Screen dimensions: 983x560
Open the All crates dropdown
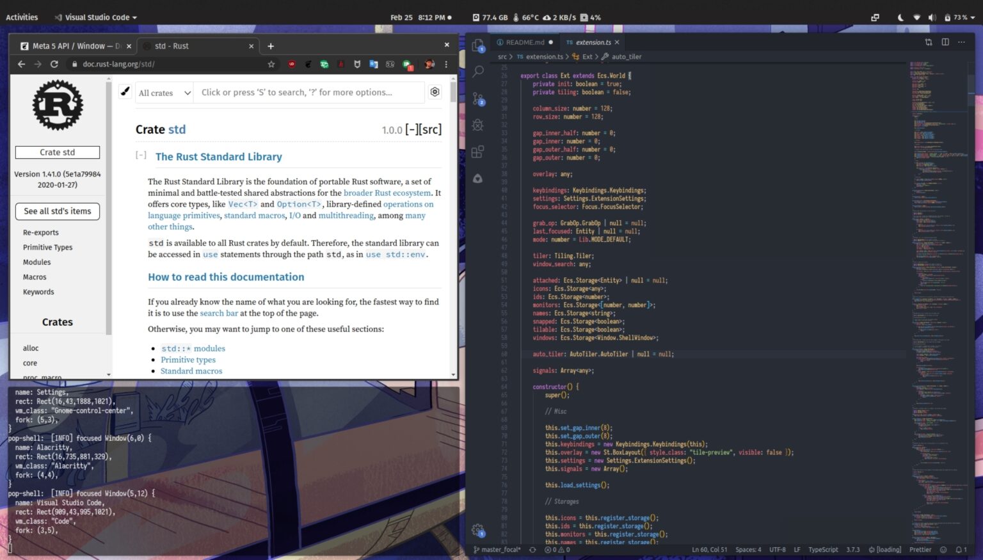coord(163,92)
